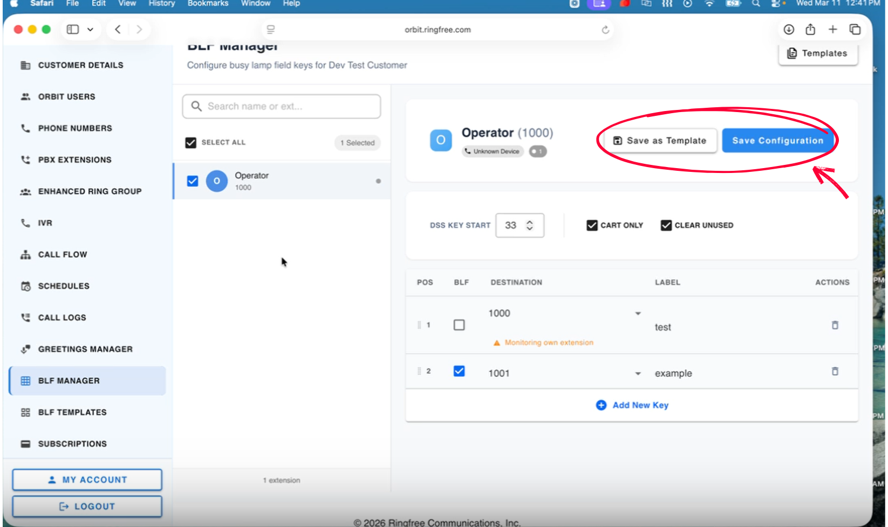Screen dimensions: 888x527
Task: Enable BLF checkbox for position 1
Action: pyautogui.click(x=459, y=325)
